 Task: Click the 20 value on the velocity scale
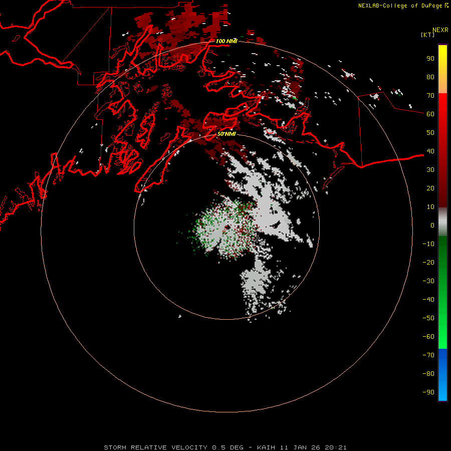(430, 188)
